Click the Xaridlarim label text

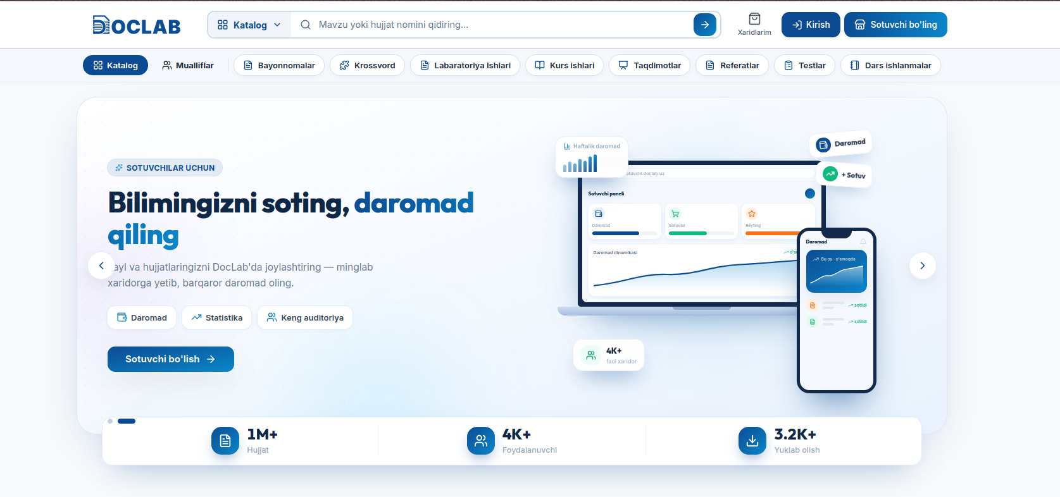(754, 32)
